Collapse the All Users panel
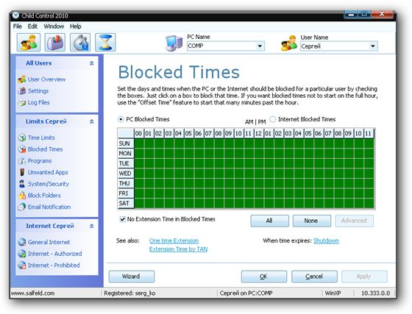The width and height of the screenshot is (412, 314). pyautogui.click(x=92, y=63)
